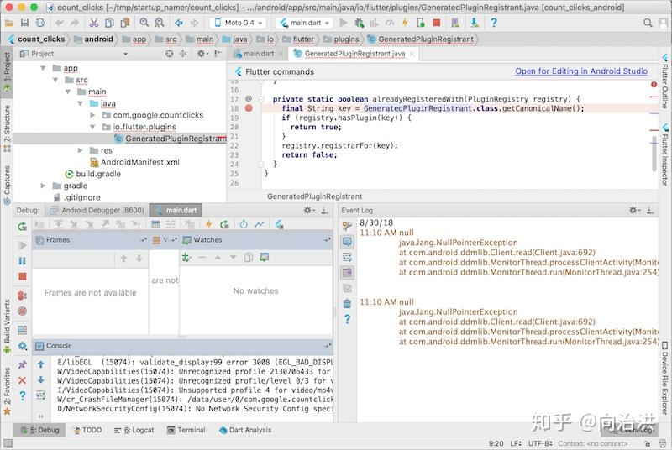Expand the com.google.countclicks package

click(x=92, y=115)
